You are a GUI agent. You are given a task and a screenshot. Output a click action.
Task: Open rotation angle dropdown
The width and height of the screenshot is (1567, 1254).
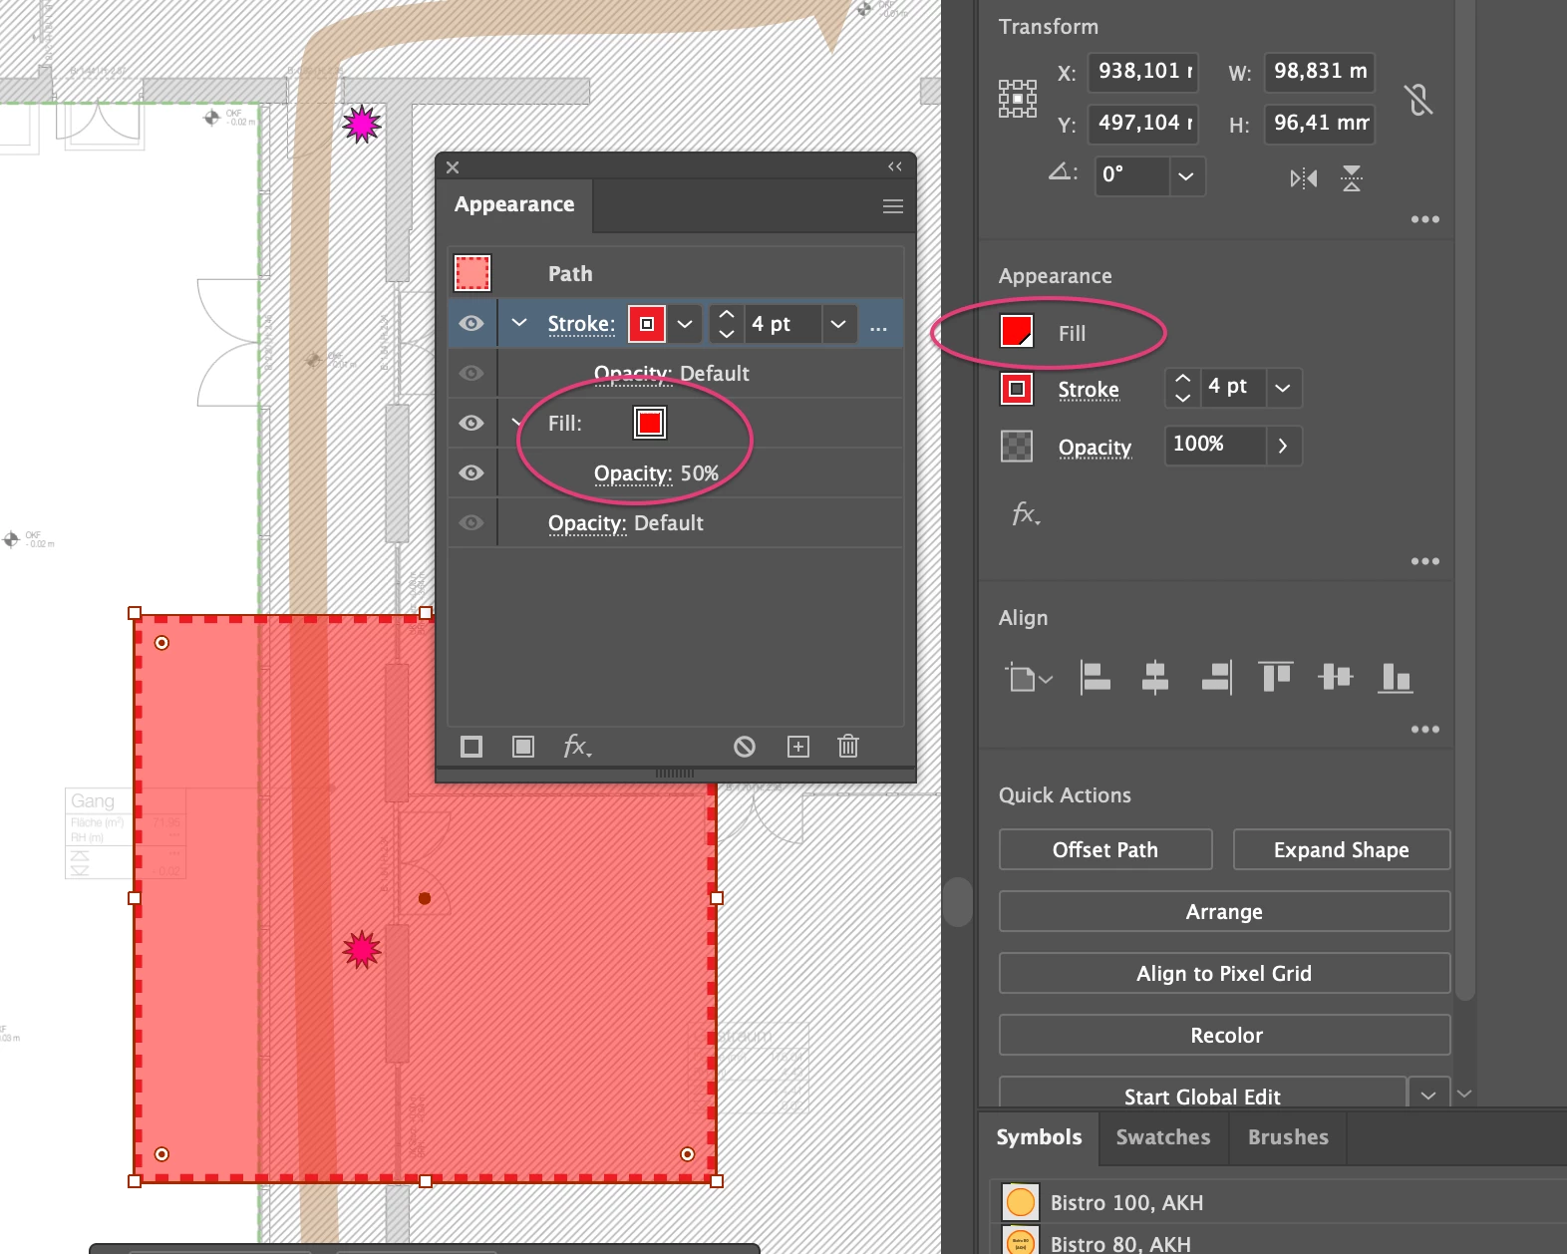click(1186, 176)
